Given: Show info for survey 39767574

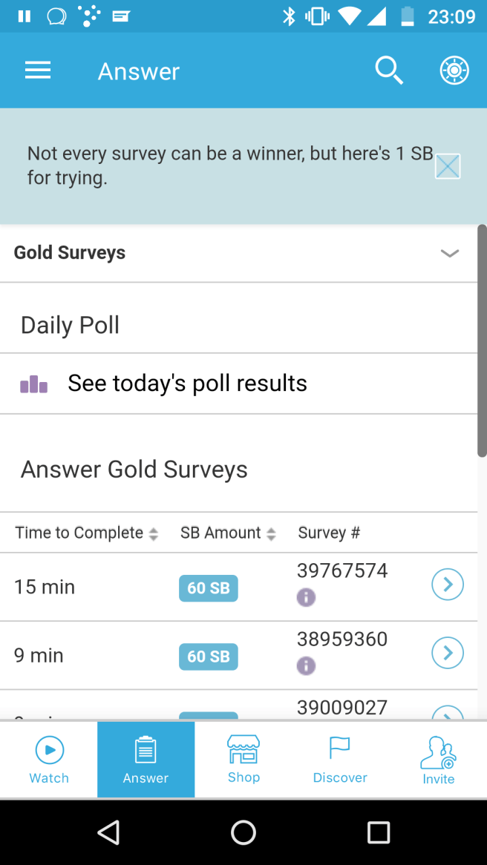Looking at the screenshot, I should 306,597.
